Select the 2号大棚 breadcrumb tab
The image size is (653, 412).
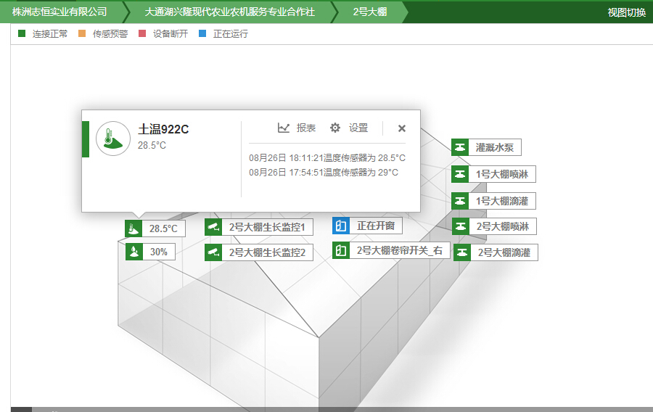[370, 12]
